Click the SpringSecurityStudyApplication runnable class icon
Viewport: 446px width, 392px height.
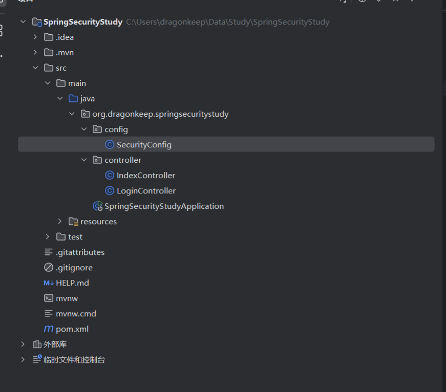tap(97, 206)
